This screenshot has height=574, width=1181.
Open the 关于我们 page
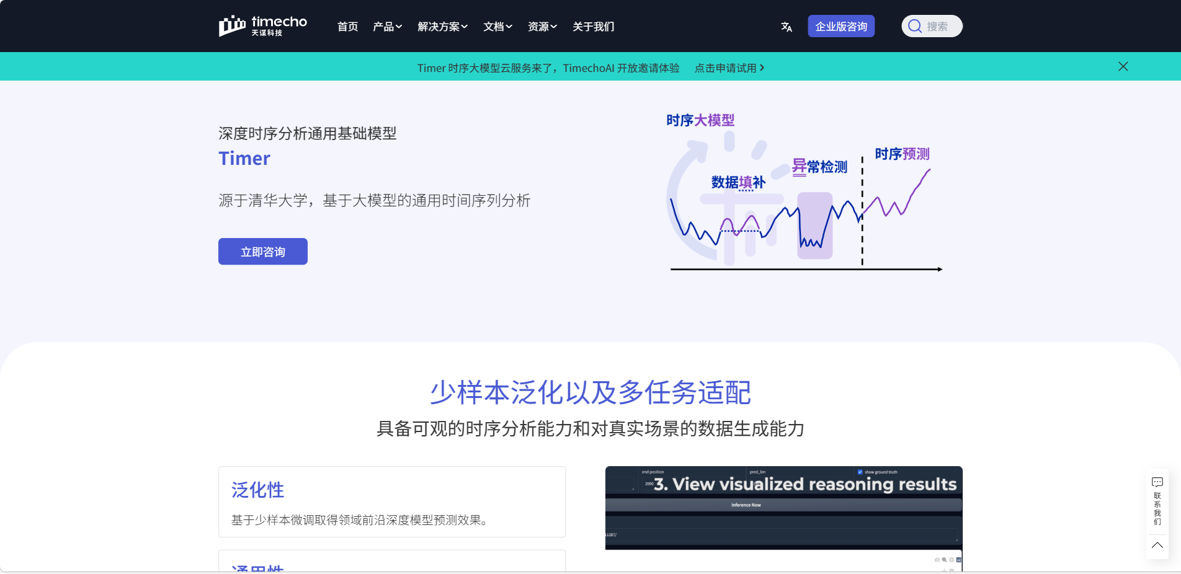(x=594, y=27)
